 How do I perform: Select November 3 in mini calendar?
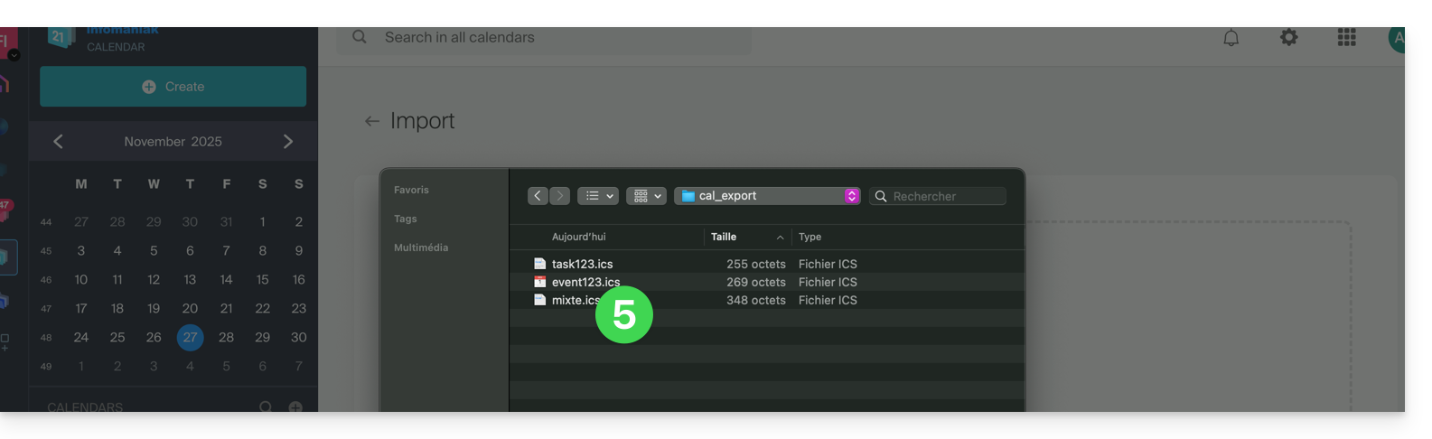click(81, 250)
